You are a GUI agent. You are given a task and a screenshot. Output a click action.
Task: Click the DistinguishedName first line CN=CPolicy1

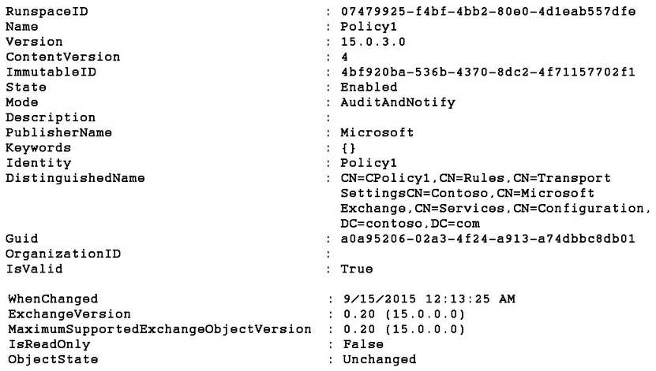coord(476,178)
